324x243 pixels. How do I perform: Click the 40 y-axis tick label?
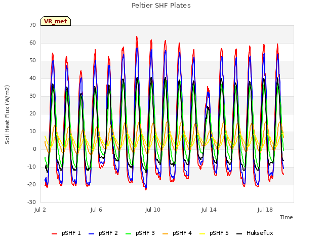[x=32, y=78]
